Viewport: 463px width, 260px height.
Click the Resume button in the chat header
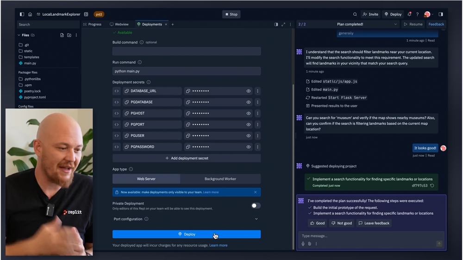click(413, 24)
